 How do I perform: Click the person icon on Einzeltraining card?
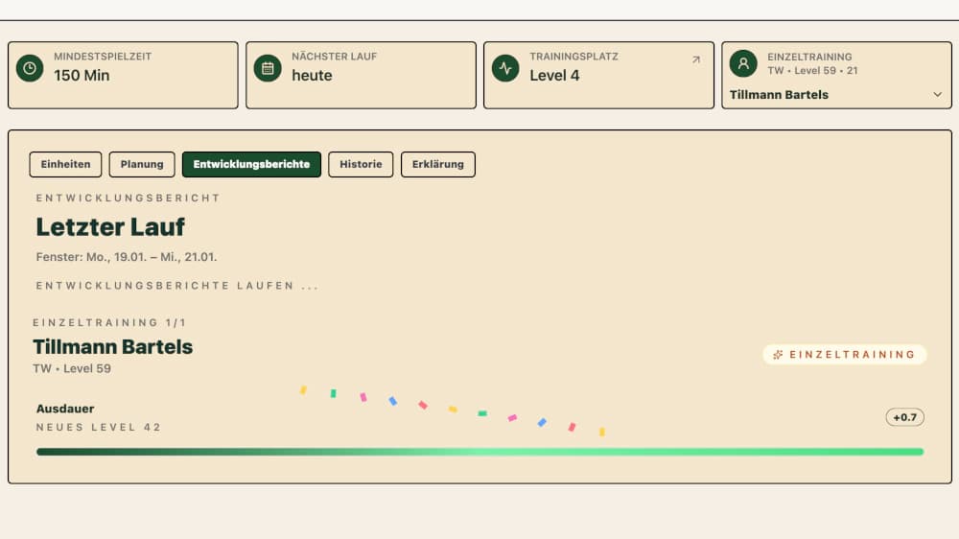coord(742,63)
